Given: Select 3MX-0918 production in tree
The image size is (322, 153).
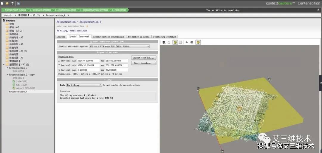Looking at the screenshot, I should click(x=18, y=71).
